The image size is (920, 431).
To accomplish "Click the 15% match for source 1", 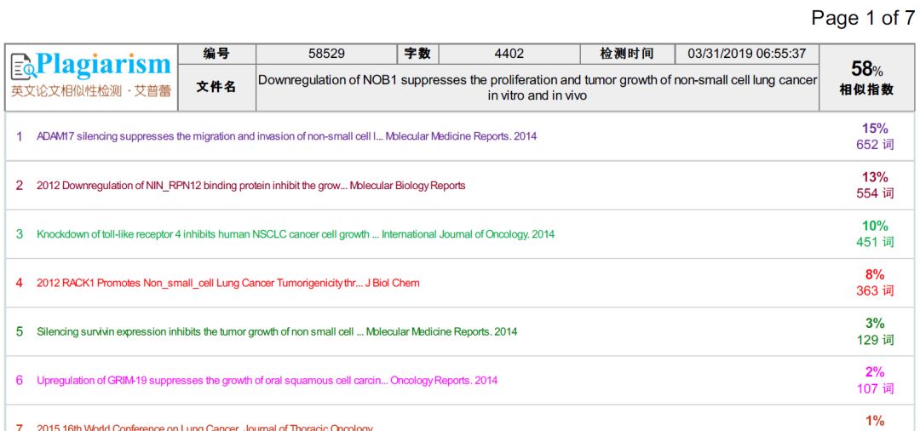I will pyautogui.click(x=874, y=129).
